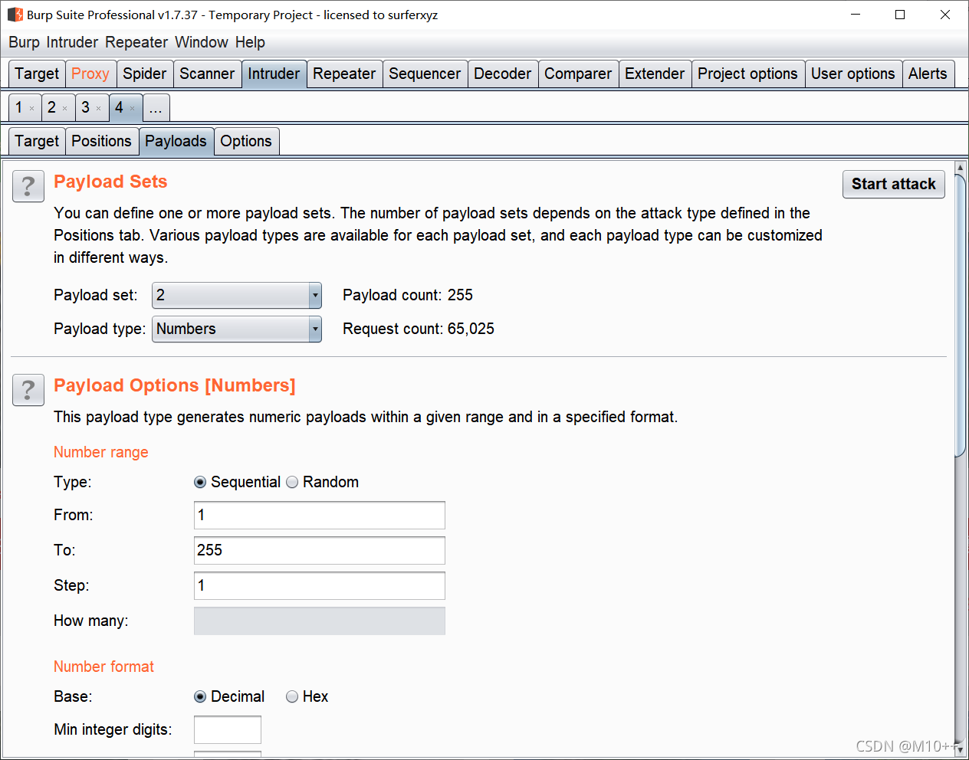
Task: Close Intruder attack tab 4
Action: pyautogui.click(x=132, y=109)
